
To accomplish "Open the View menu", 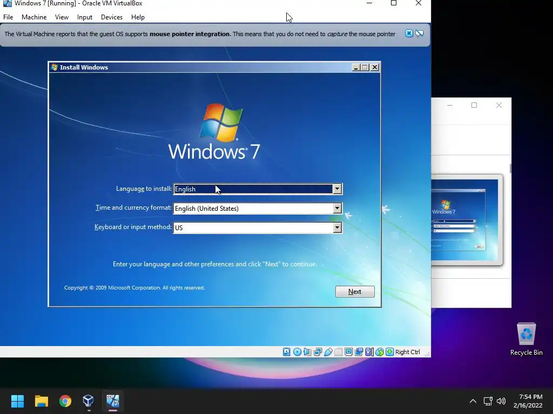I will pos(62,17).
